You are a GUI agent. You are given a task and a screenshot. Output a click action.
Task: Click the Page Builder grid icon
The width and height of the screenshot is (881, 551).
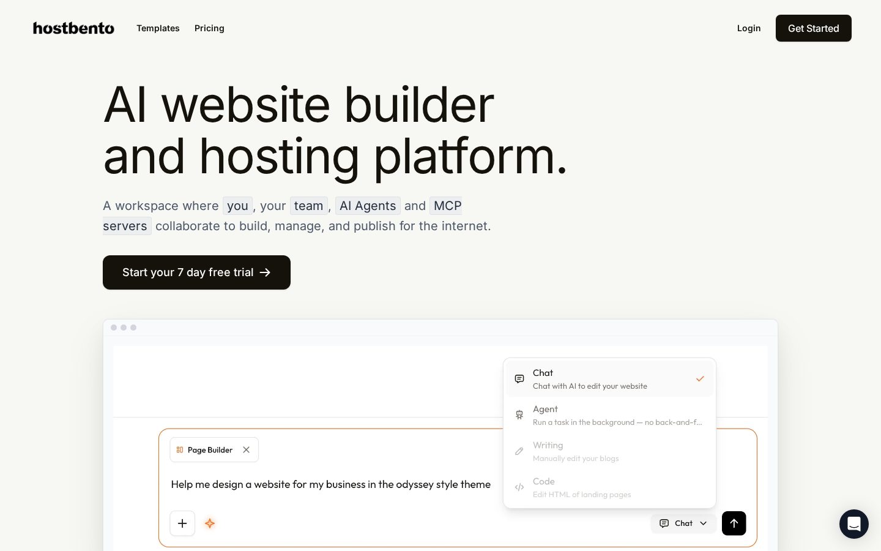point(180,450)
